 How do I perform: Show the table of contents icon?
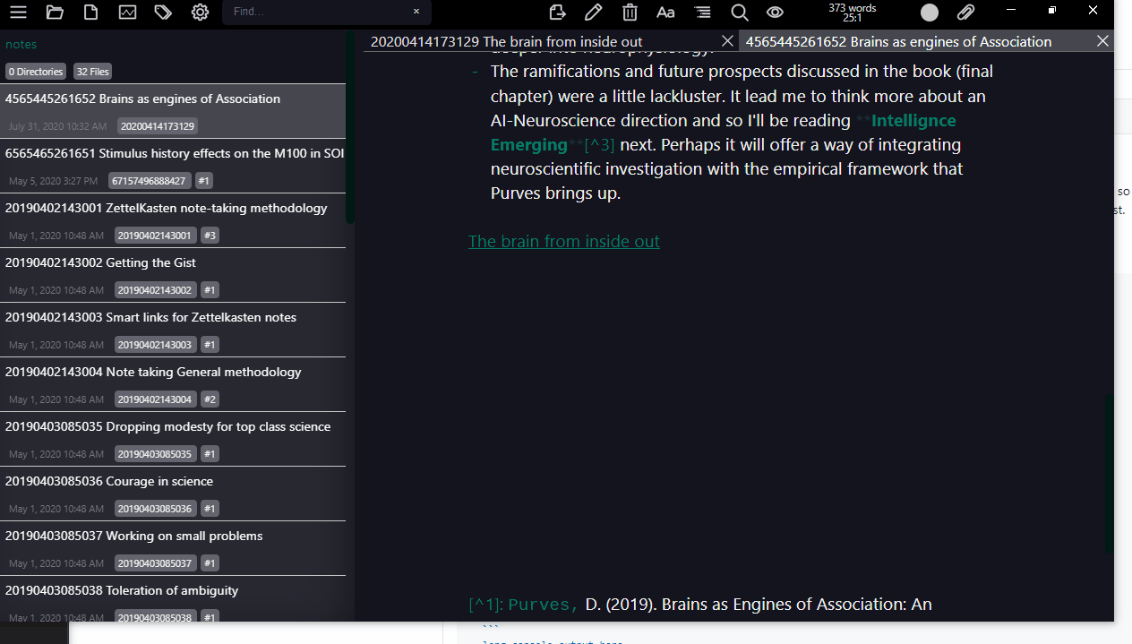click(x=702, y=13)
